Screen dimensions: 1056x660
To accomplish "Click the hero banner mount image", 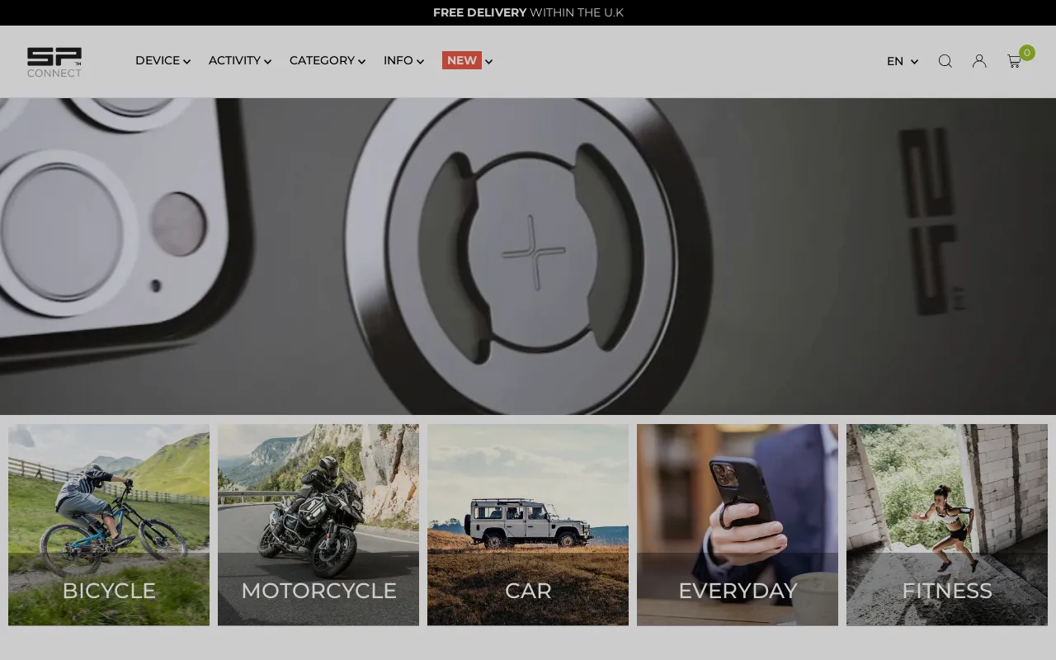I will tap(528, 256).
